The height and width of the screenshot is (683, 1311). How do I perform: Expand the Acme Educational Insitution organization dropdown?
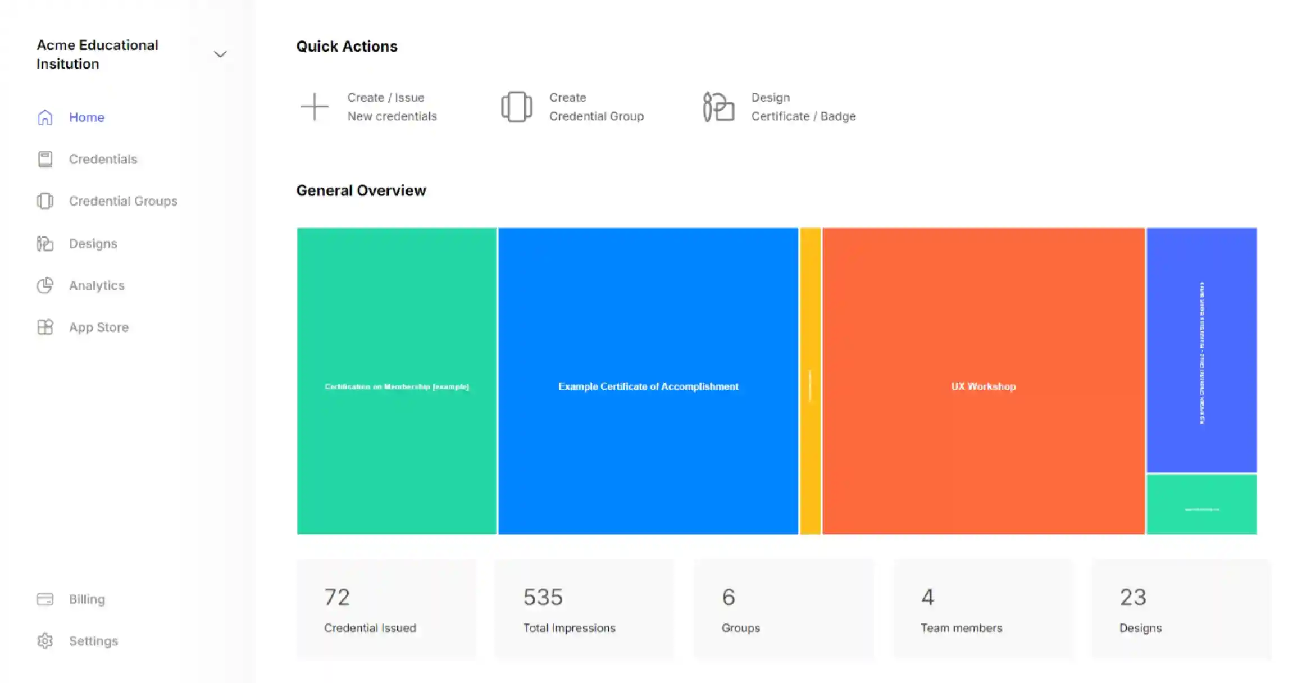[220, 54]
